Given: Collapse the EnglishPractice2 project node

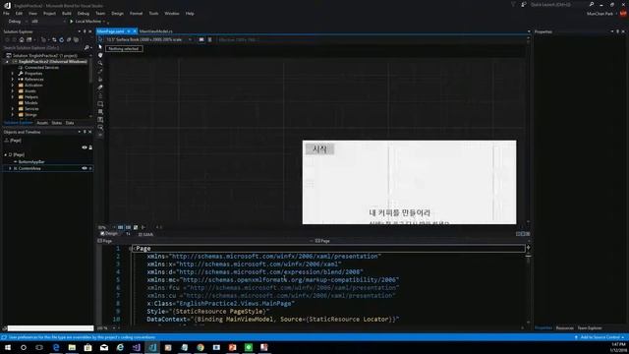Looking at the screenshot, I should (7, 62).
